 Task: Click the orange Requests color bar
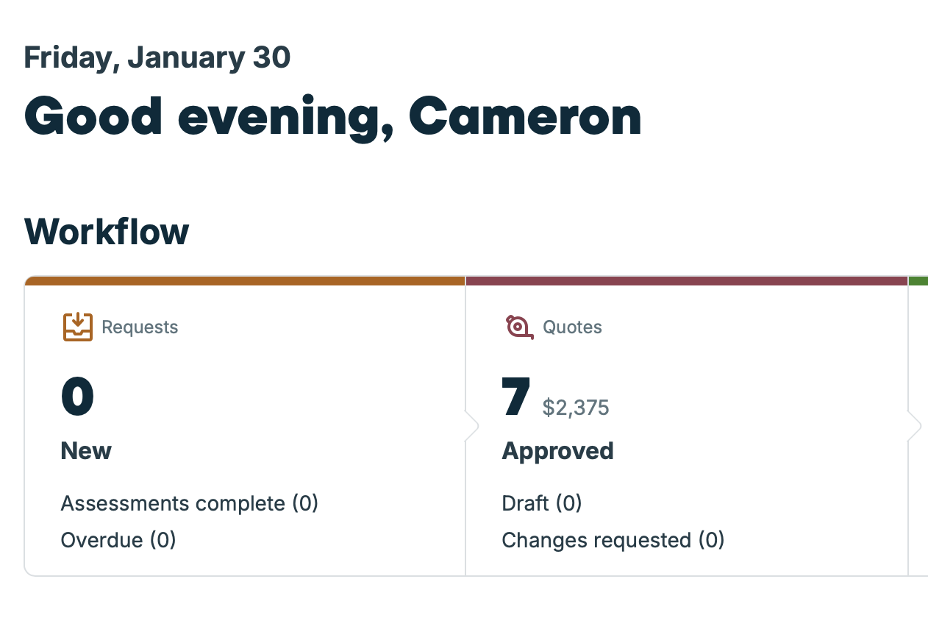pyautogui.click(x=245, y=280)
